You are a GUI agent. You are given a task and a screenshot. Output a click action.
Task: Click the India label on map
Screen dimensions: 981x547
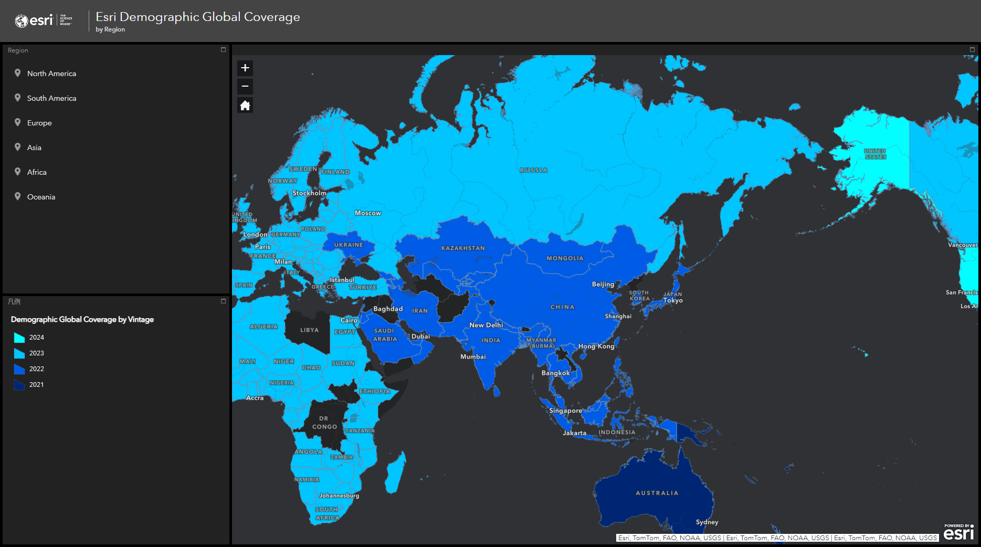pyautogui.click(x=491, y=340)
